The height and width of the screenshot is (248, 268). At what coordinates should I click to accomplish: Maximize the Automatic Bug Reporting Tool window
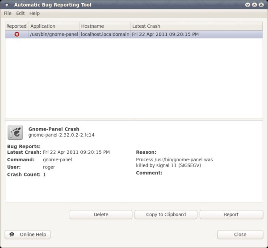[x=254, y=5]
